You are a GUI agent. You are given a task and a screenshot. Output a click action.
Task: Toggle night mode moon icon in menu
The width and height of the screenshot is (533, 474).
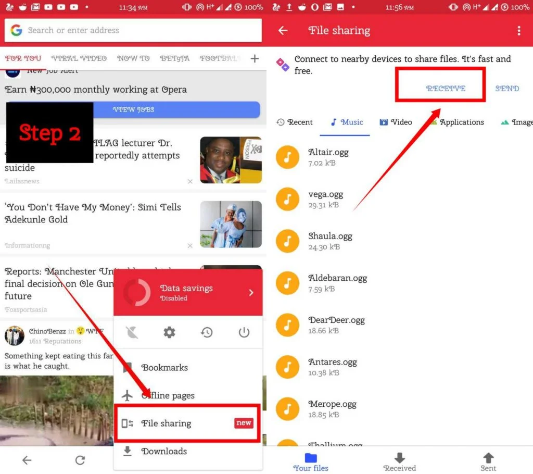[x=132, y=332]
